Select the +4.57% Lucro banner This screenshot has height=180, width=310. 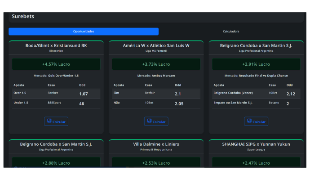click(56, 64)
